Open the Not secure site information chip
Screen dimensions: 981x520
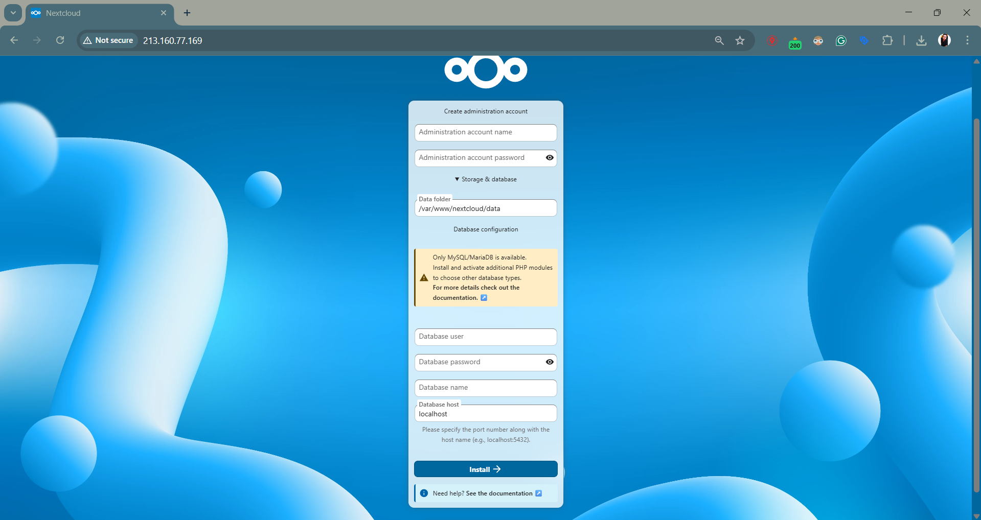[108, 40]
